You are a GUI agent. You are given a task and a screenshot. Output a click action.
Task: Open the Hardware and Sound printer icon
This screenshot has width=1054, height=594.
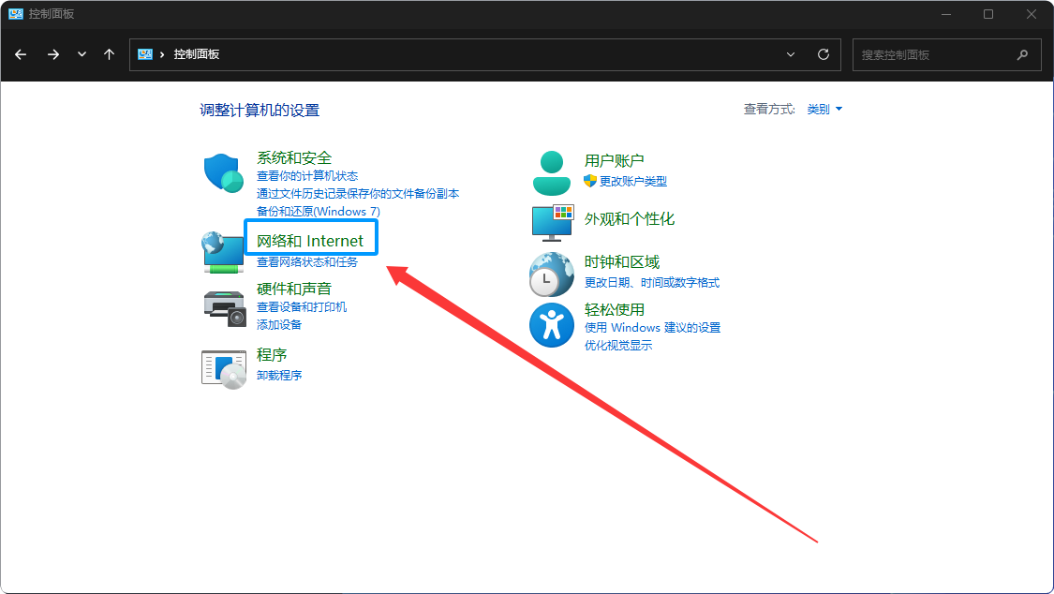[x=225, y=308]
